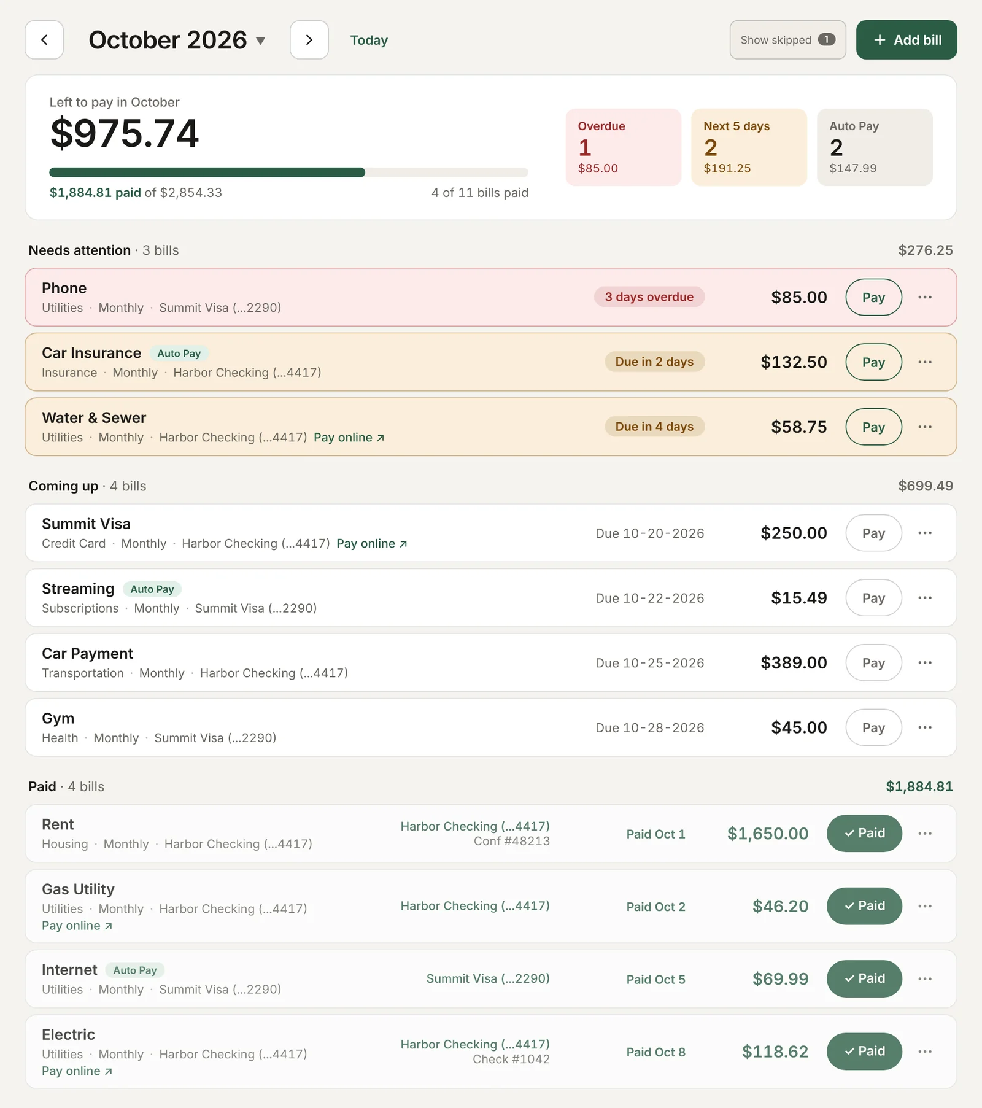Click the Paid Oct 5 date on Internet
This screenshot has width=982, height=1108.
coord(655,979)
